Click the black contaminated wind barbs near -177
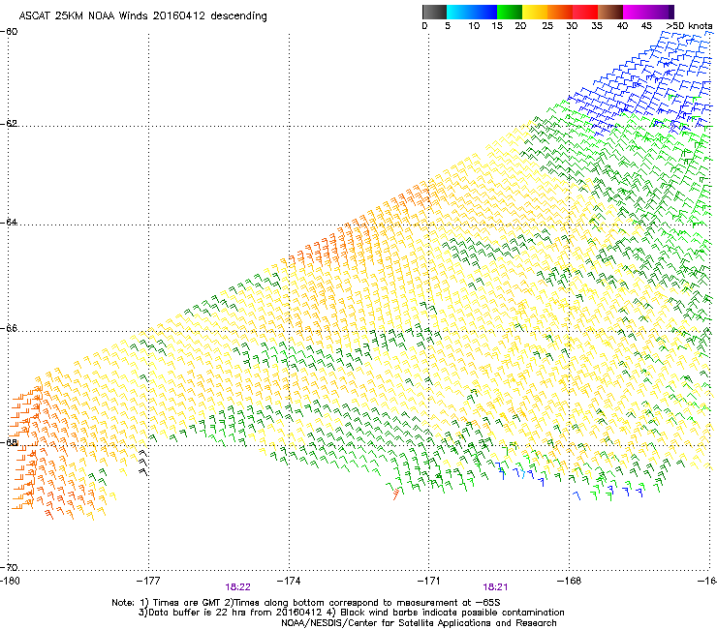Viewport: 717px width, 629px height. tap(143, 464)
